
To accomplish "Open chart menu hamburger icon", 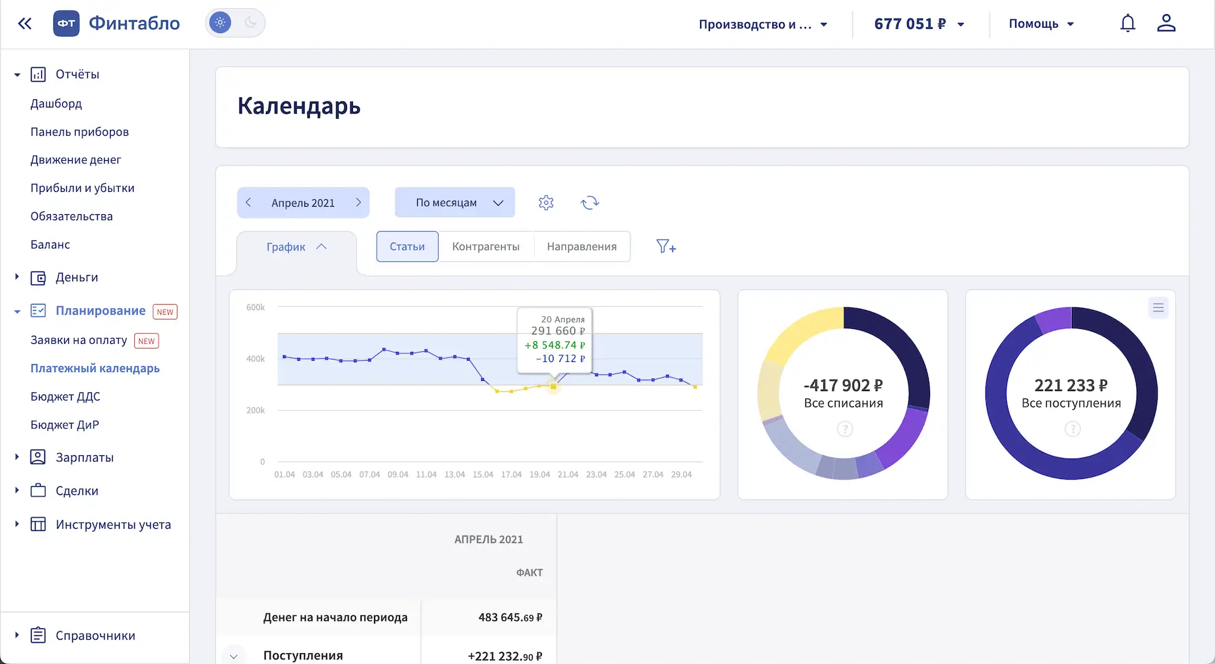I will click(1158, 308).
